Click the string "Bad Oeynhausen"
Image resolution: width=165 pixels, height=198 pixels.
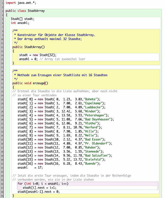click(x=100, y=119)
